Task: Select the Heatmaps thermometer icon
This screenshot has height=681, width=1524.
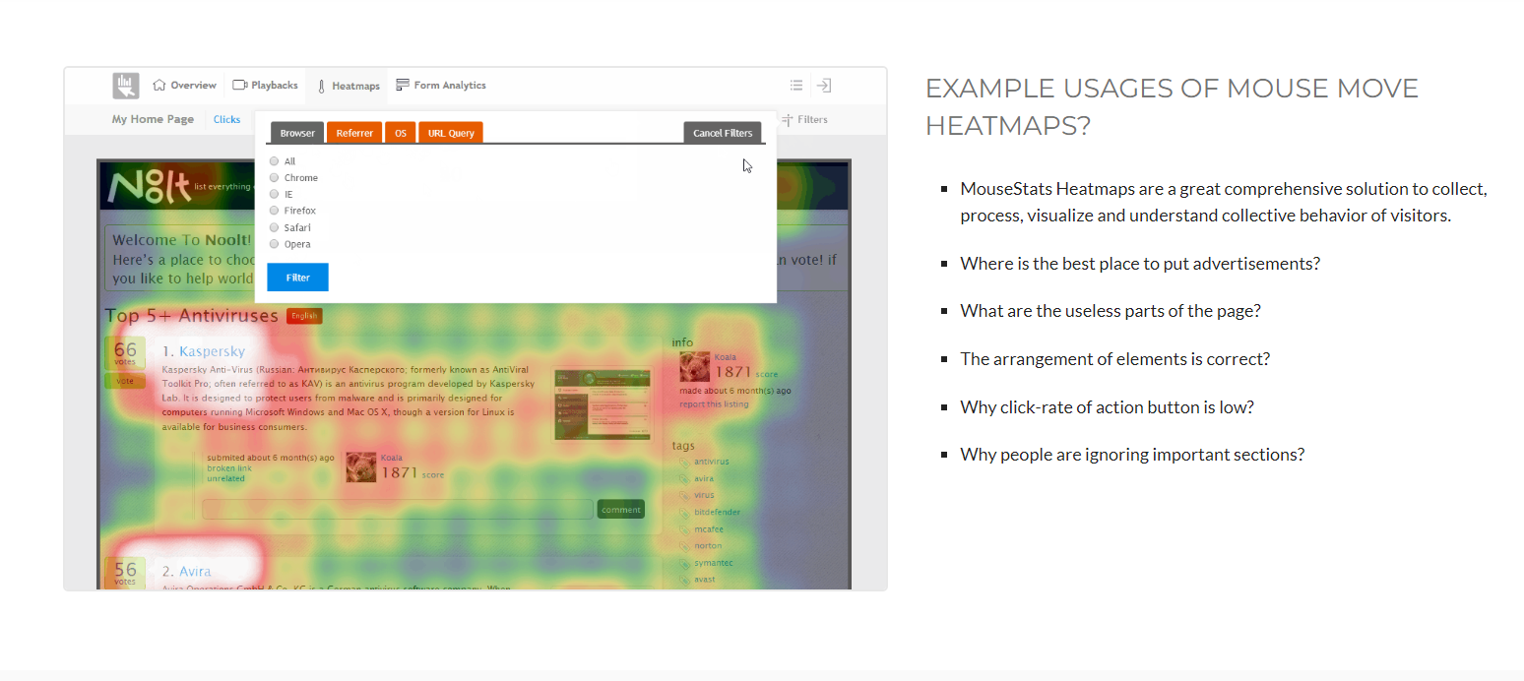Action: 321,86
